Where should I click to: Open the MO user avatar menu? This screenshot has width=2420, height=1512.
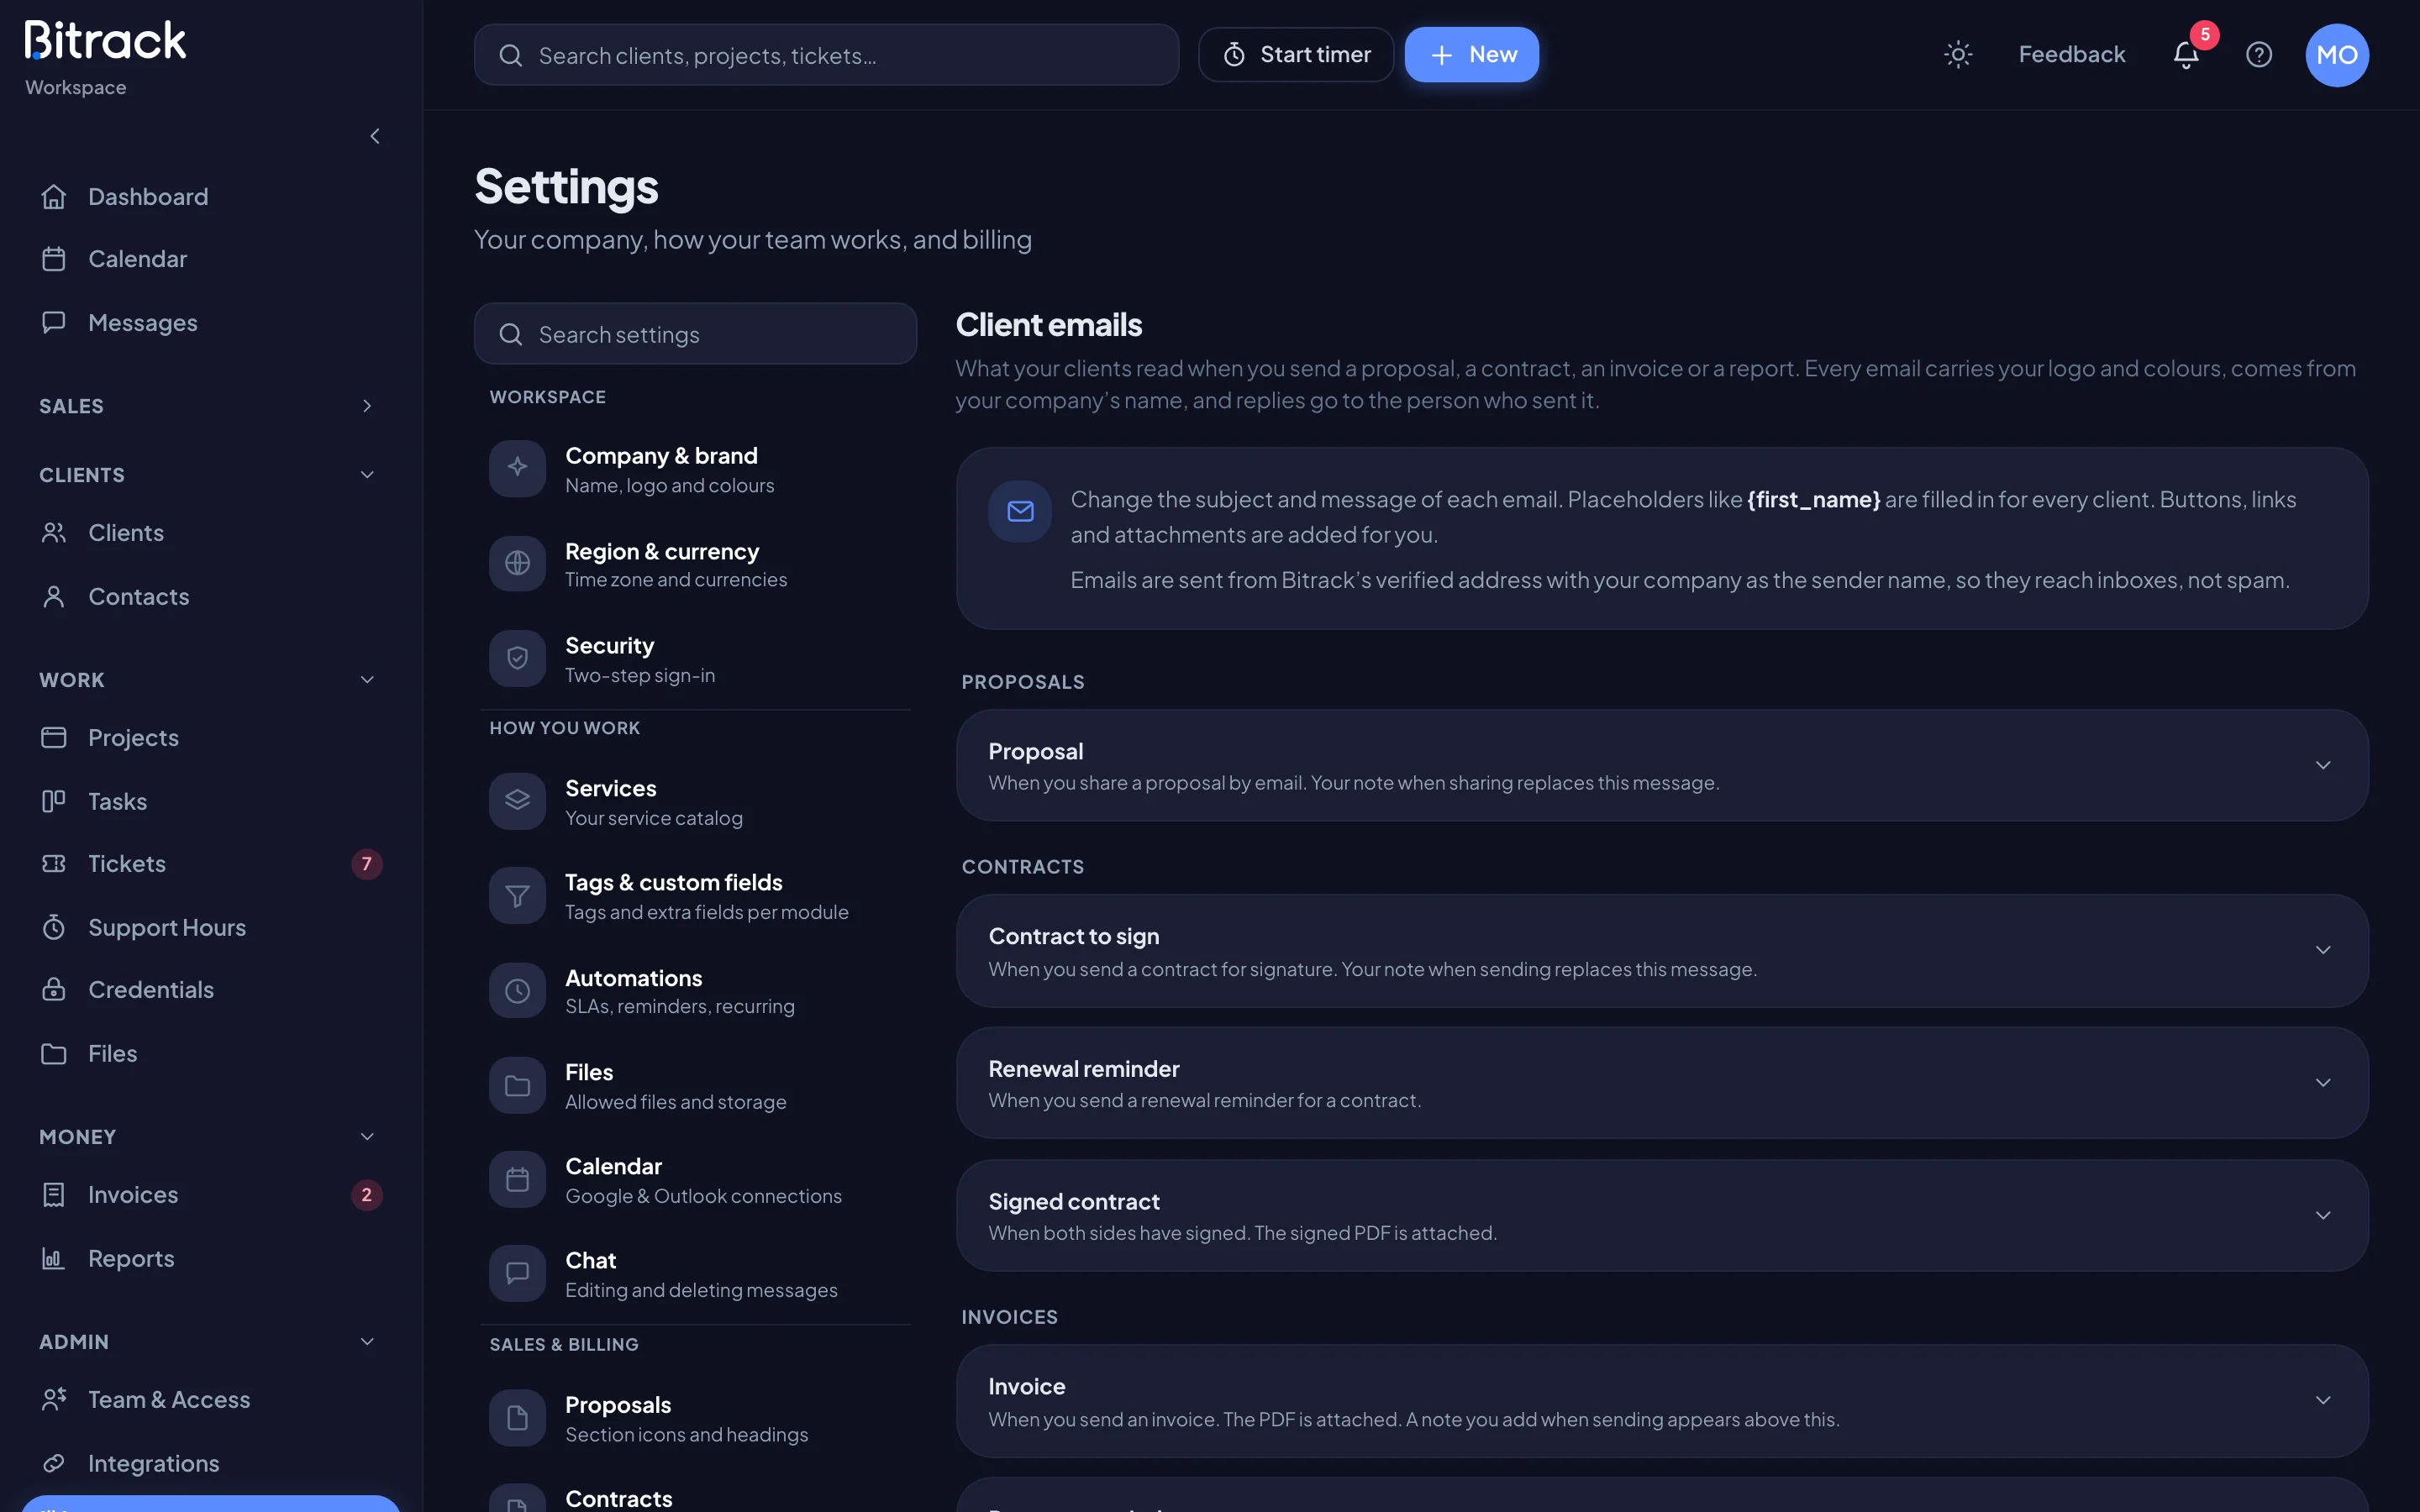[x=2337, y=55]
